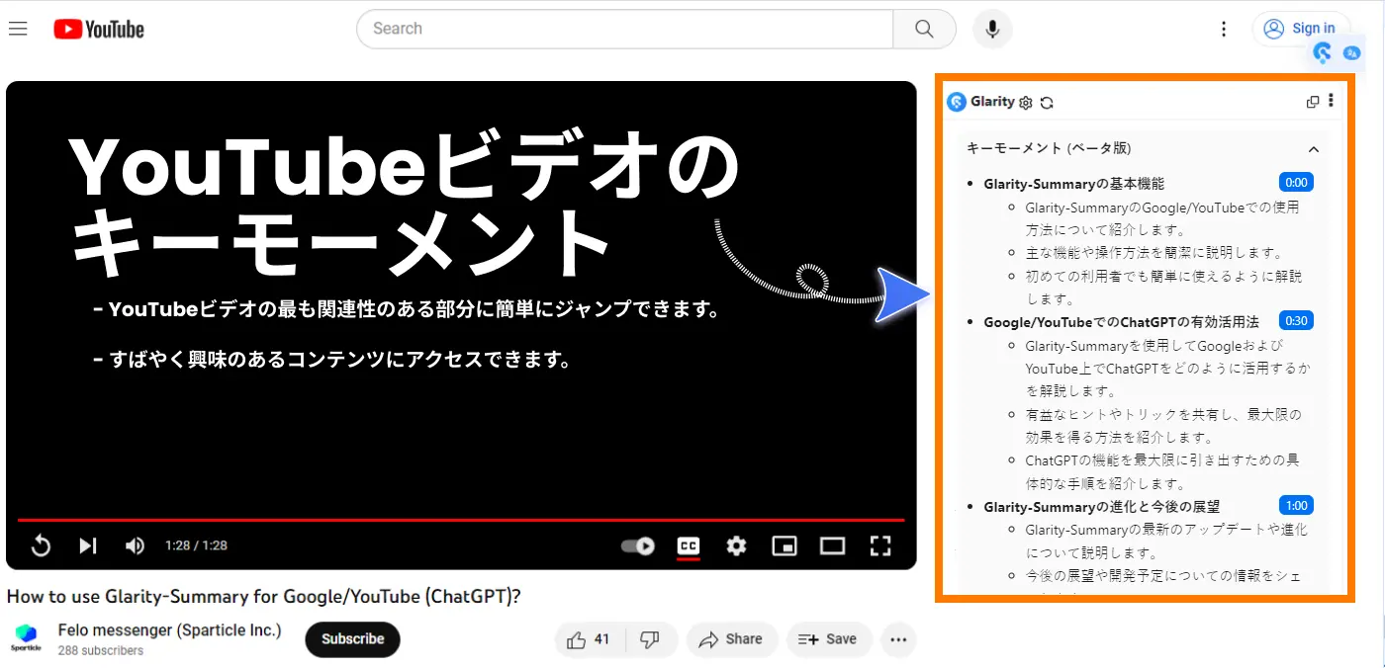The height and width of the screenshot is (668, 1385).
Task: Click the floating blue translate icon
Action: (1351, 53)
